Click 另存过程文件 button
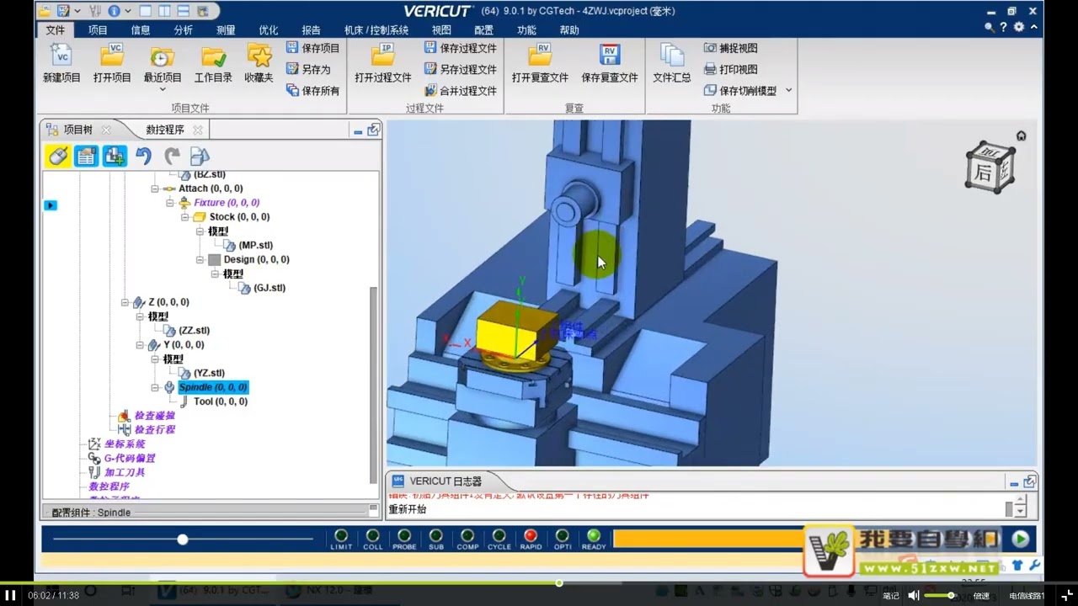 click(461, 69)
